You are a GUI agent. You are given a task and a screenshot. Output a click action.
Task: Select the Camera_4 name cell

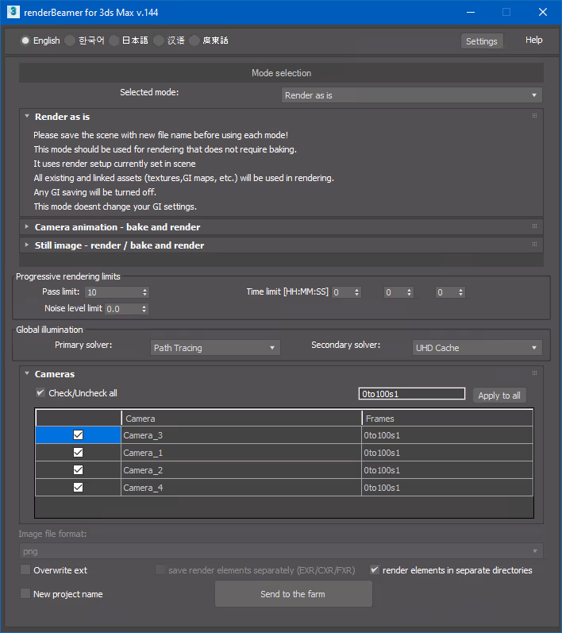241,488
